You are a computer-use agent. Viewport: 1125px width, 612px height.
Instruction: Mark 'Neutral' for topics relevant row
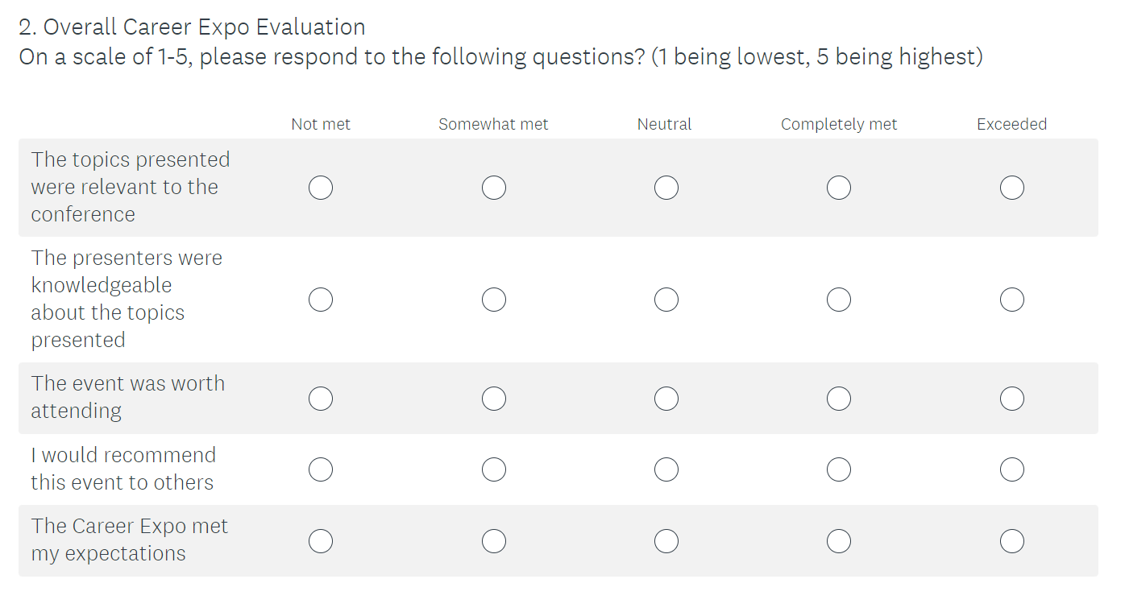point(666,188)
